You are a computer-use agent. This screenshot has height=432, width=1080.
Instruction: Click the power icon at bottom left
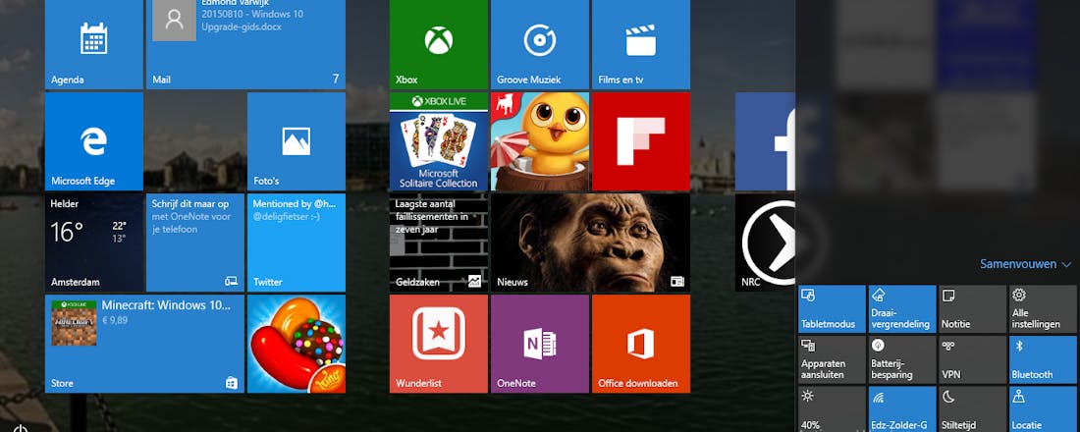coord(20,428)
